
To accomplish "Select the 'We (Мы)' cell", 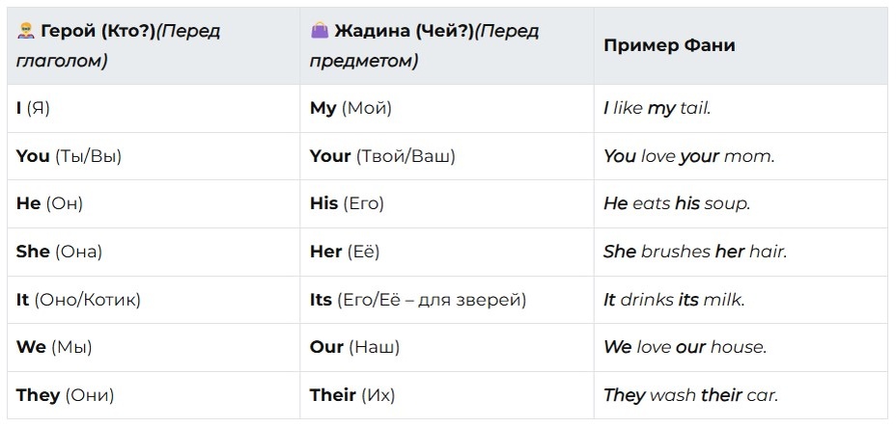I will [154, 347].
